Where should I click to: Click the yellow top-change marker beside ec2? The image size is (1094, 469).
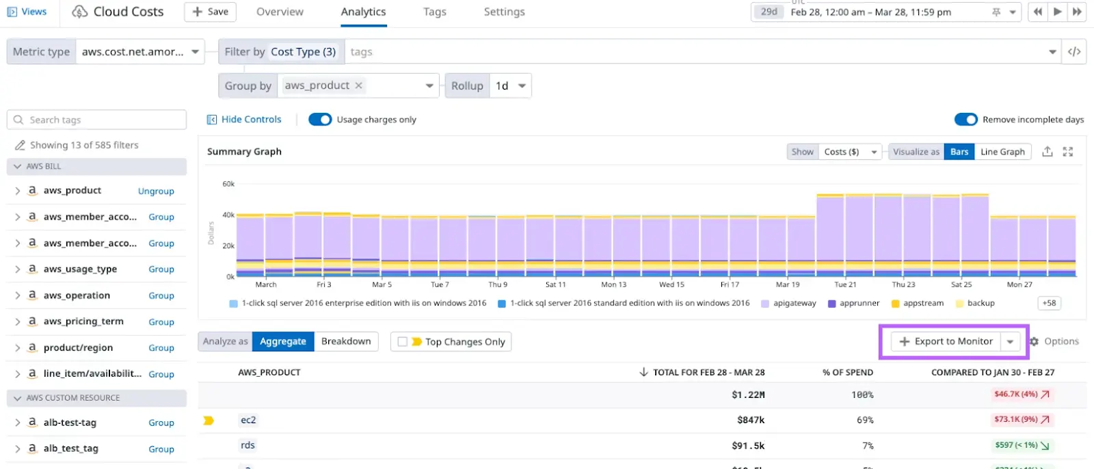coord(209,420)
